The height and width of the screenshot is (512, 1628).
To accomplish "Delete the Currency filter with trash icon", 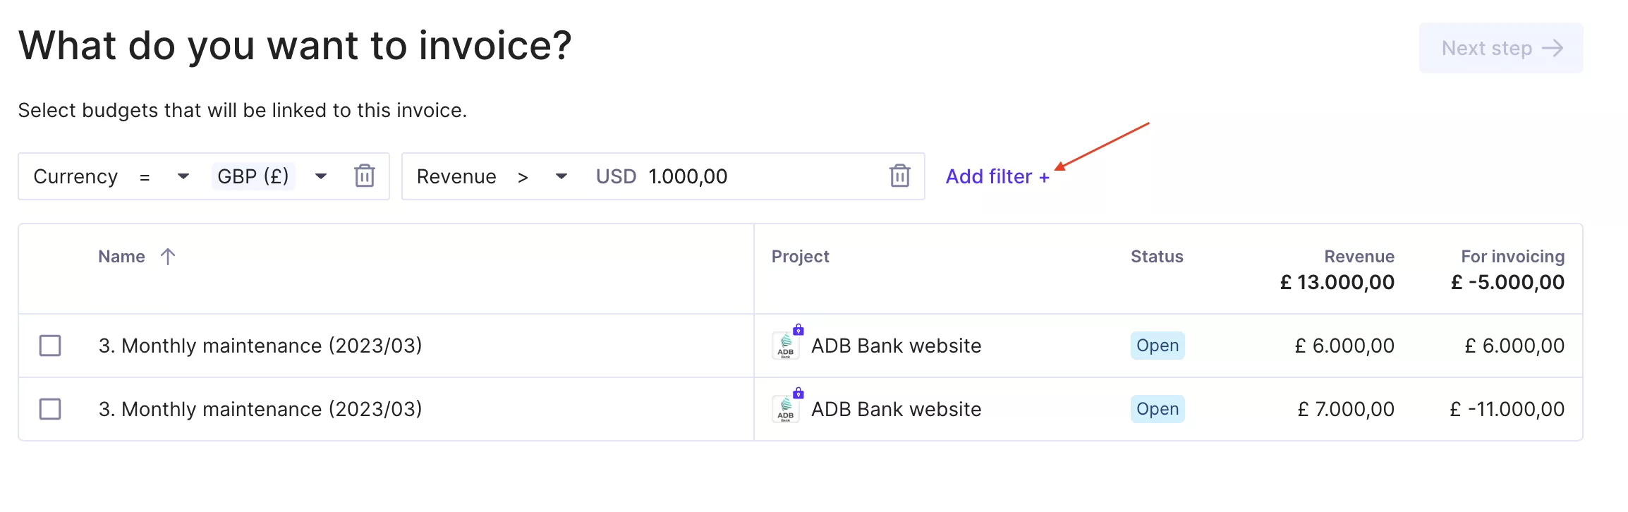I will click(x=364, y=176).
